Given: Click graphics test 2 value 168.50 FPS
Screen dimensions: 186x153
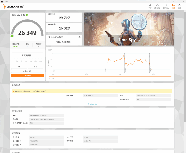Looking at the screenshot, I should (46, 145).
